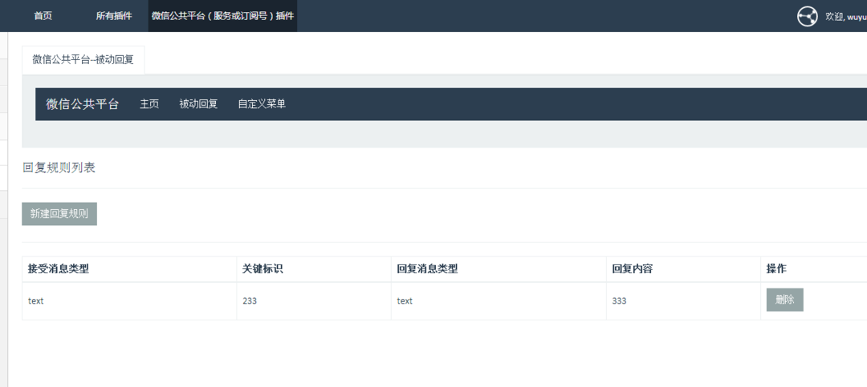
Task: Click the share network avatar icon
Action: pos(808,16)
